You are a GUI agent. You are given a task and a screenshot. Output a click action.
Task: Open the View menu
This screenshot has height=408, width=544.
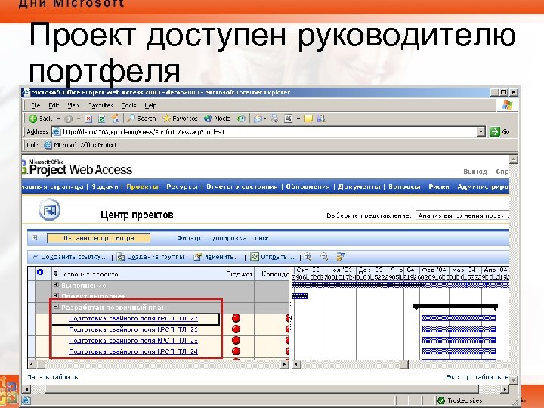click(x=73, y=105)
